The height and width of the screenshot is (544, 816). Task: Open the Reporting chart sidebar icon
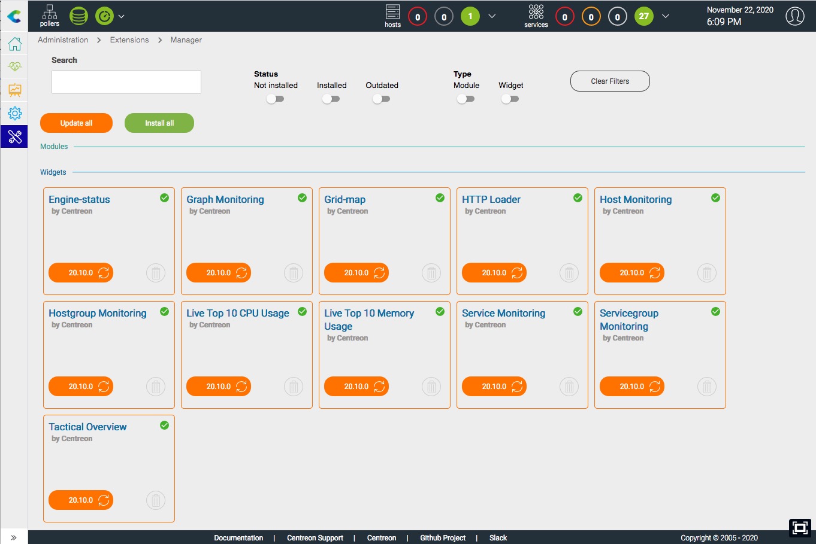[14, 90]
